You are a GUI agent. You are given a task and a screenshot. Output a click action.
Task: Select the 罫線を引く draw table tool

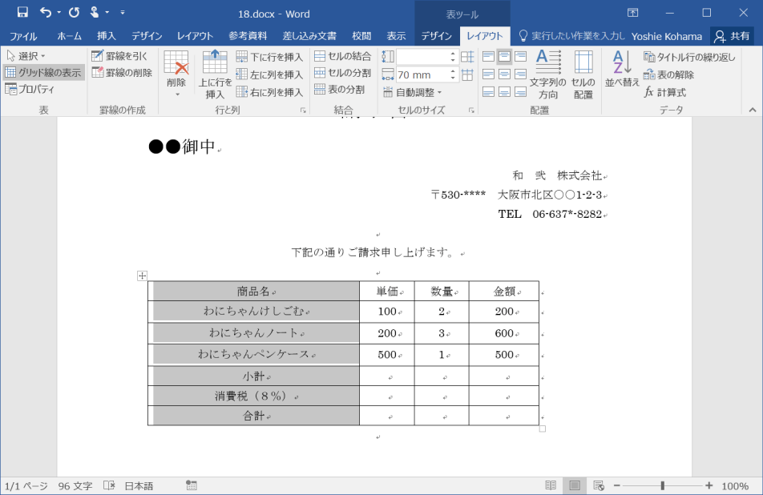pyautogui.click(x=119, y=56)
